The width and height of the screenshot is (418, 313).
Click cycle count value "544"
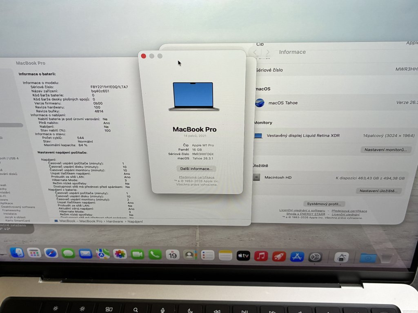click(x=80, y=138)
